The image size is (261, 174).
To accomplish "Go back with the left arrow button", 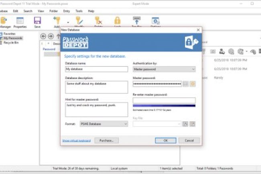I will tap(43, 36).
